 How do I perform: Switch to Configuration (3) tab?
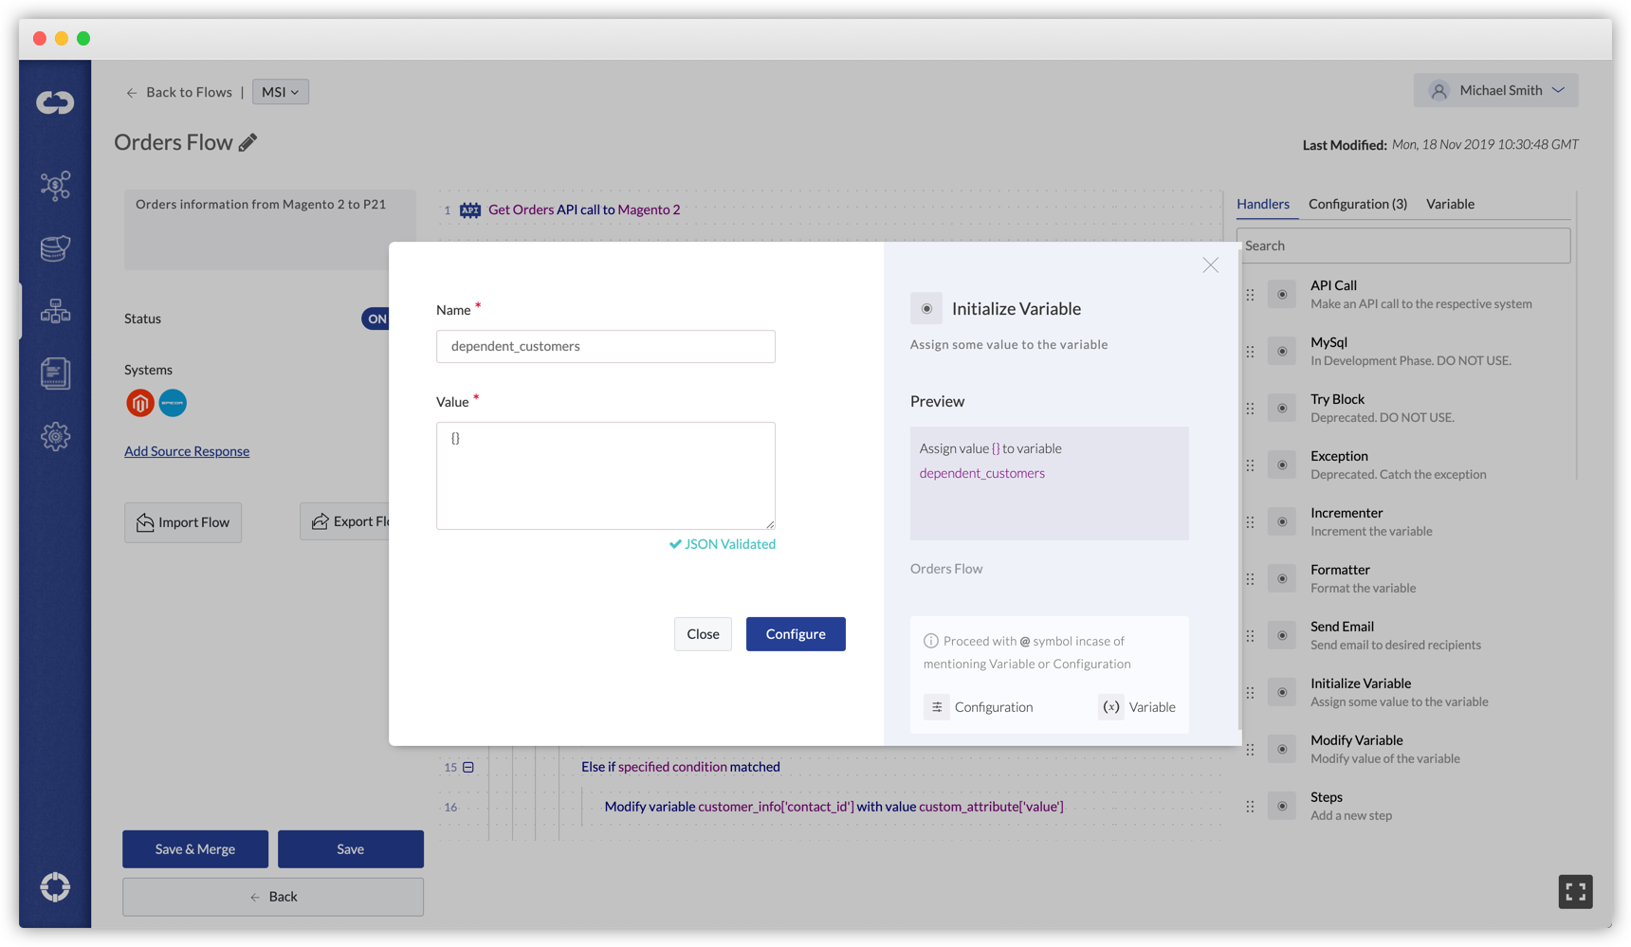pos(1358,204)
